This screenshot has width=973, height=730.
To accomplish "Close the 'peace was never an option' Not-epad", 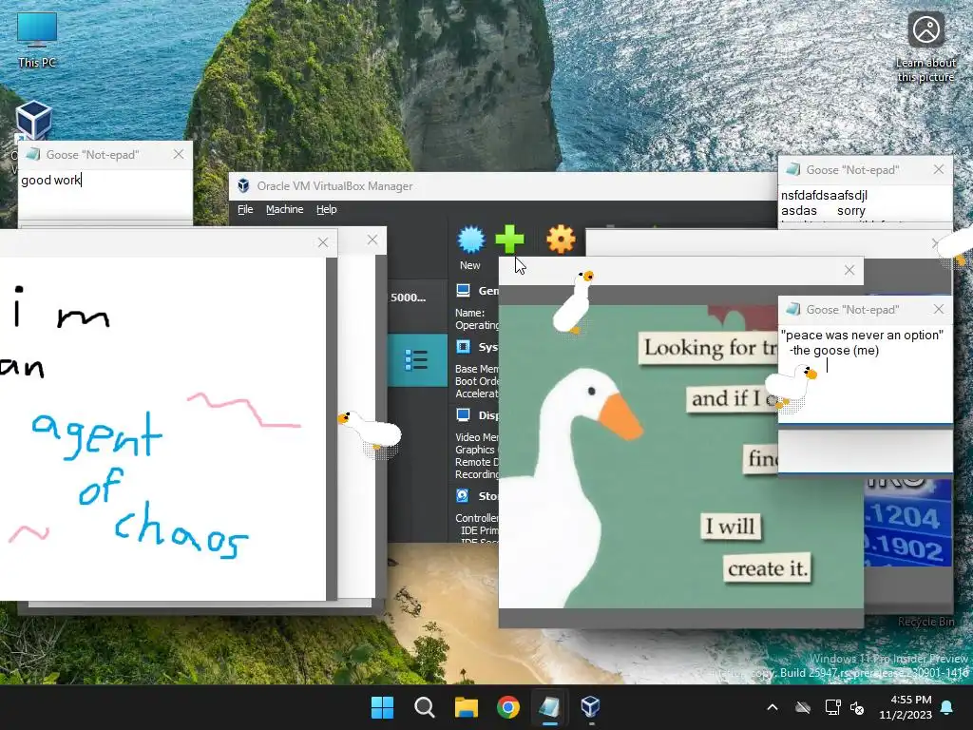I will click(938, 309).
